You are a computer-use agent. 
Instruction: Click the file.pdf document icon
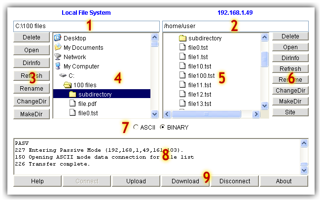(x=72, y=103)
